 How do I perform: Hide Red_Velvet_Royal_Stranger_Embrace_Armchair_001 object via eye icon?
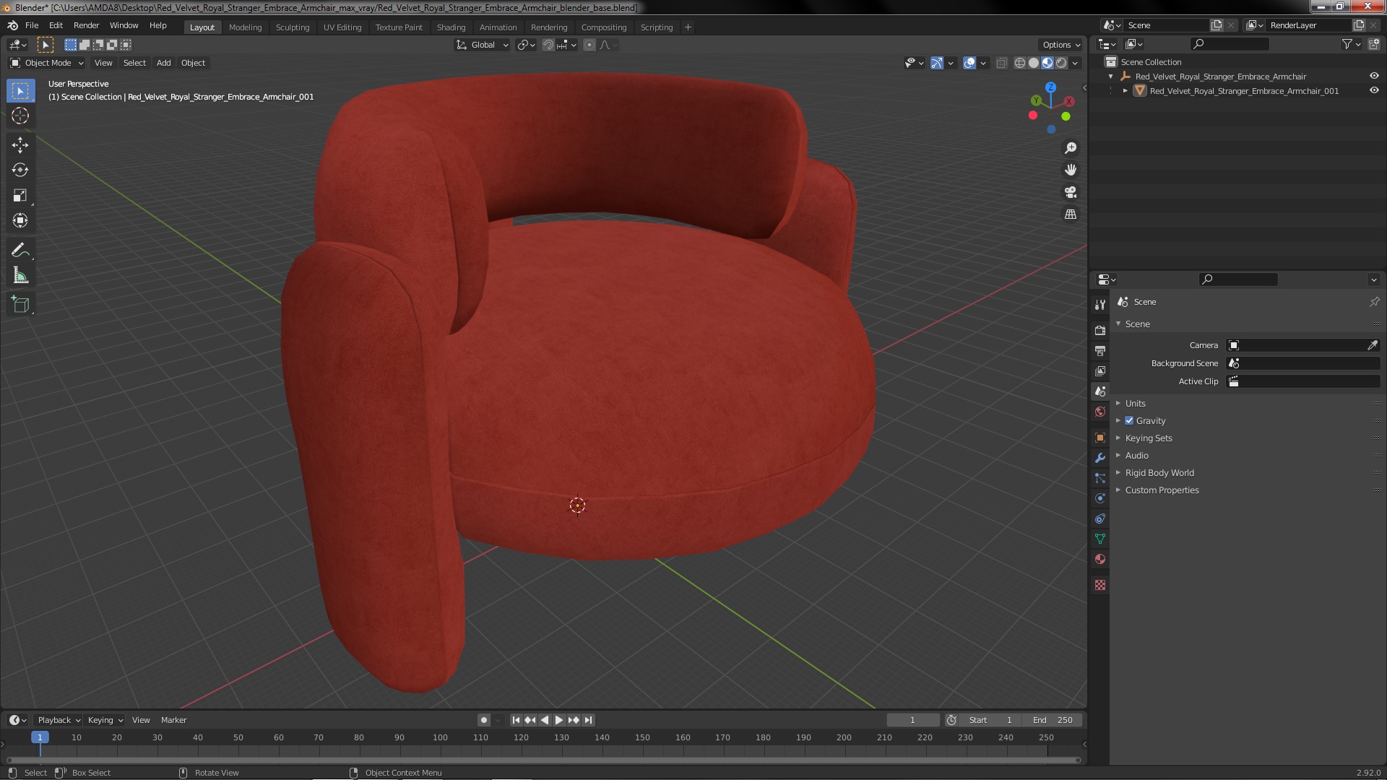(1373, 90)
